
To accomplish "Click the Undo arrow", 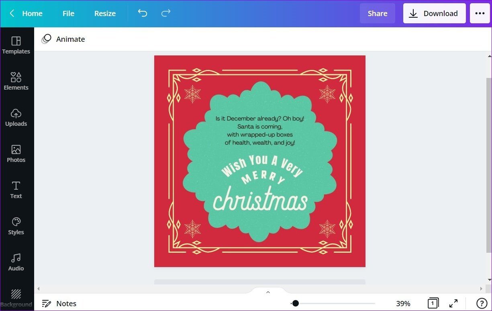I will point(143,13).
